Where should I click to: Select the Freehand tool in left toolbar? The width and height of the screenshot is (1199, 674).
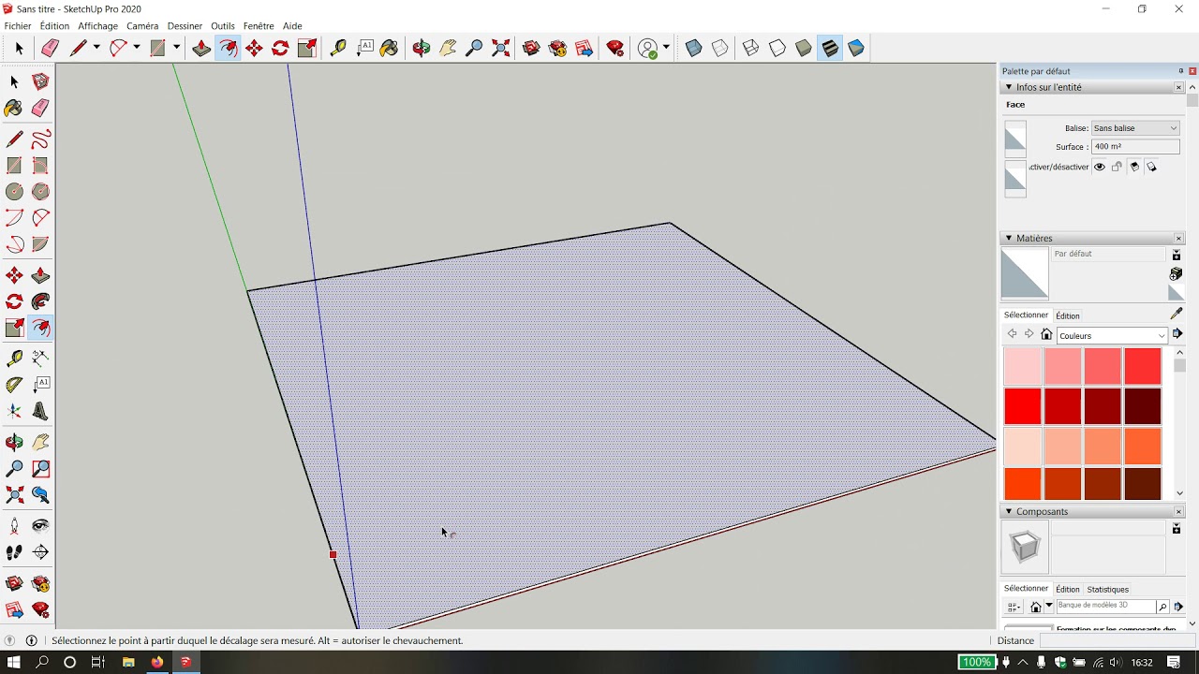pyautogui.click(x=41, y=139)
